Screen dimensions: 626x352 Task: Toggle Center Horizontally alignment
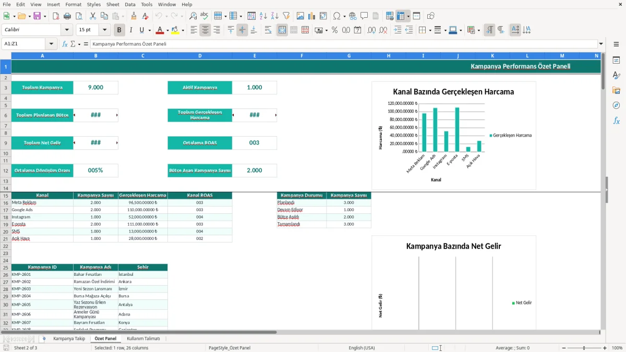click(x=205, y=30)
